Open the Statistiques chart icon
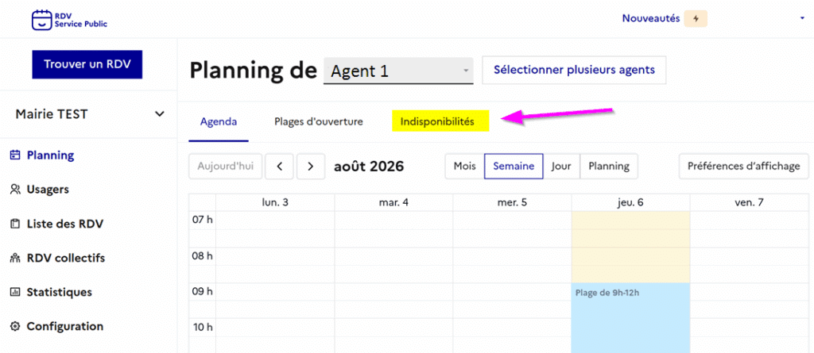 pos(15,293)
